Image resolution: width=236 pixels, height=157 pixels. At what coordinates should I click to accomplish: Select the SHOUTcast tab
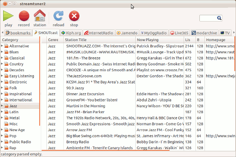(x=46, y=32)
